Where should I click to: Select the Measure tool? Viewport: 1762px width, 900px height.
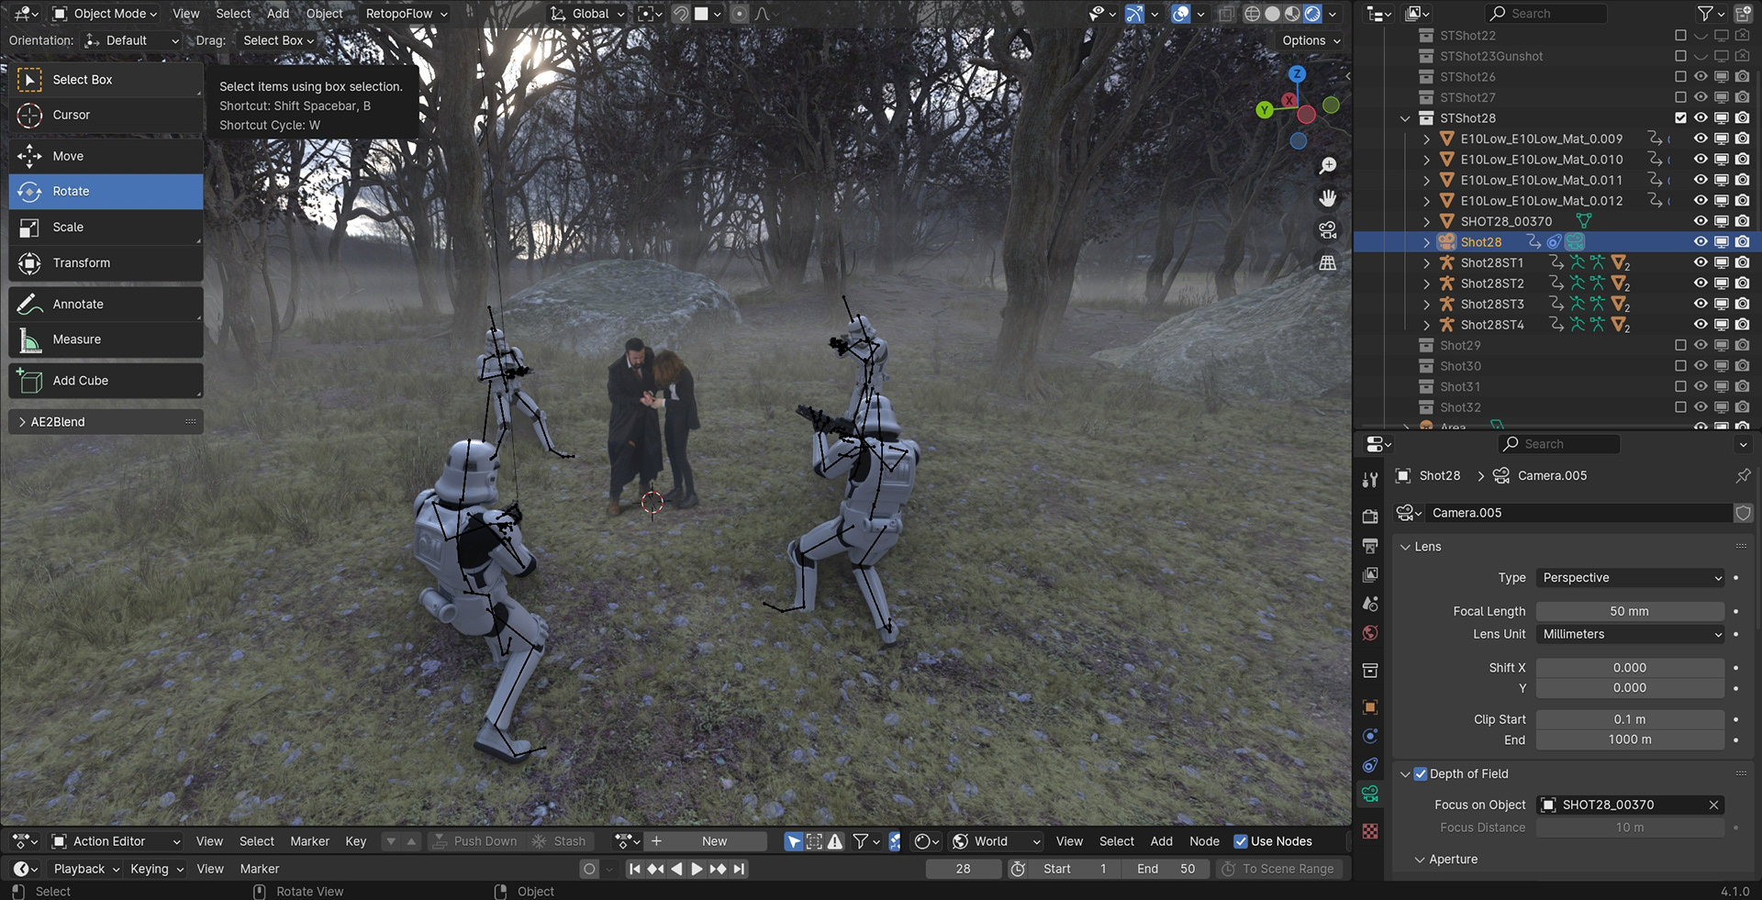point(106,339)
